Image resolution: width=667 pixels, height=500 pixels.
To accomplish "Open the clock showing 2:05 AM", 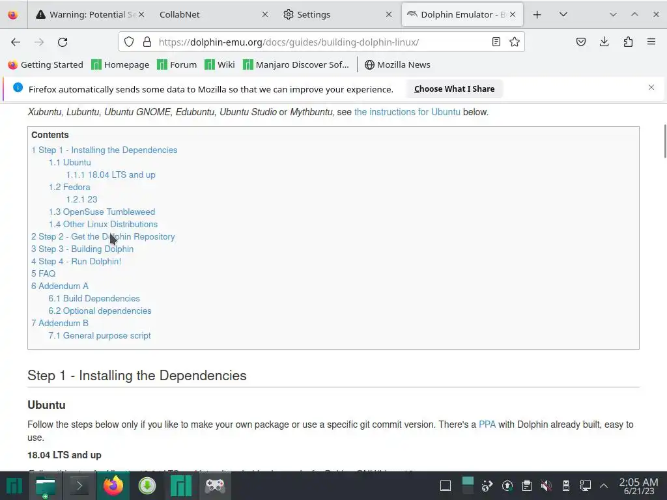I will (638, 486).
